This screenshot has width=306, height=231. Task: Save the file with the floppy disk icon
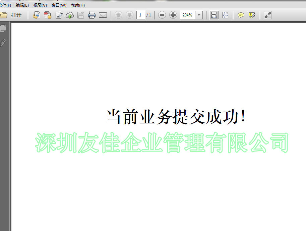(80, 15)
